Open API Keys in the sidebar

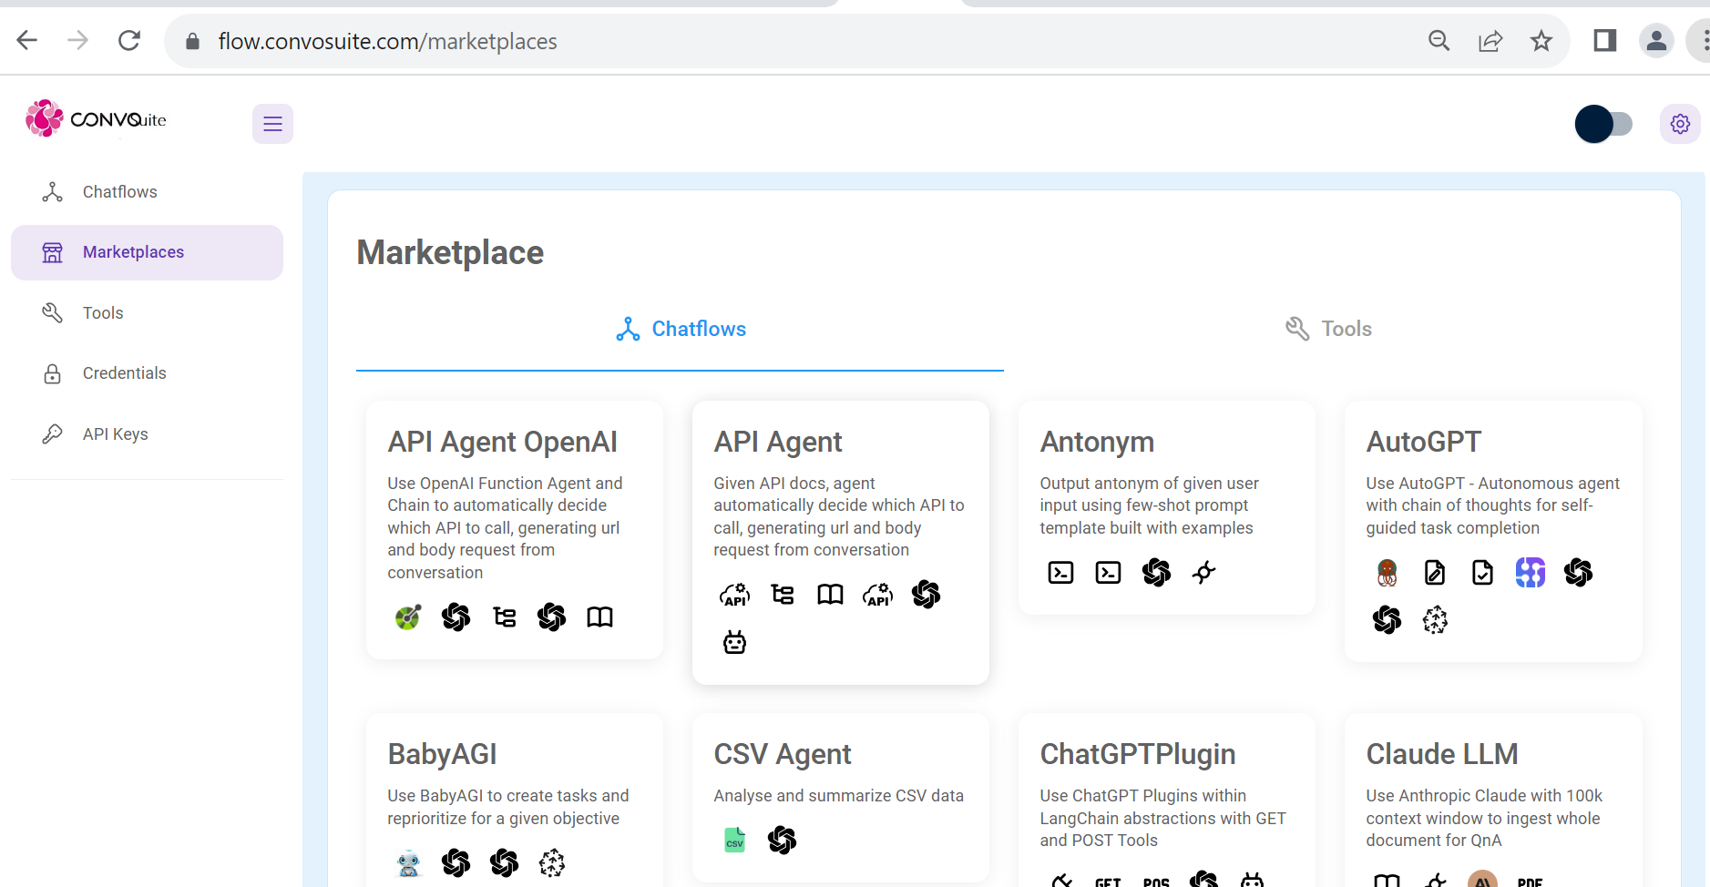[x=147, y=434]
